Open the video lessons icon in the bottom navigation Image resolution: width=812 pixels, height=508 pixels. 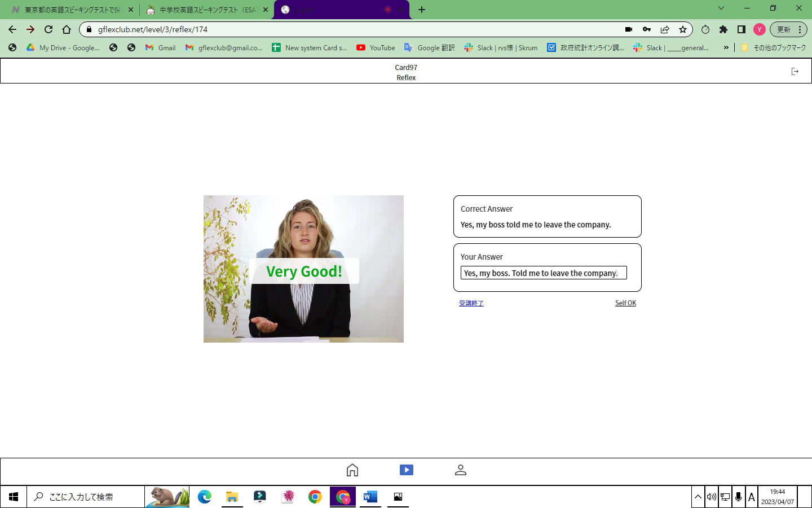(407, 470)
